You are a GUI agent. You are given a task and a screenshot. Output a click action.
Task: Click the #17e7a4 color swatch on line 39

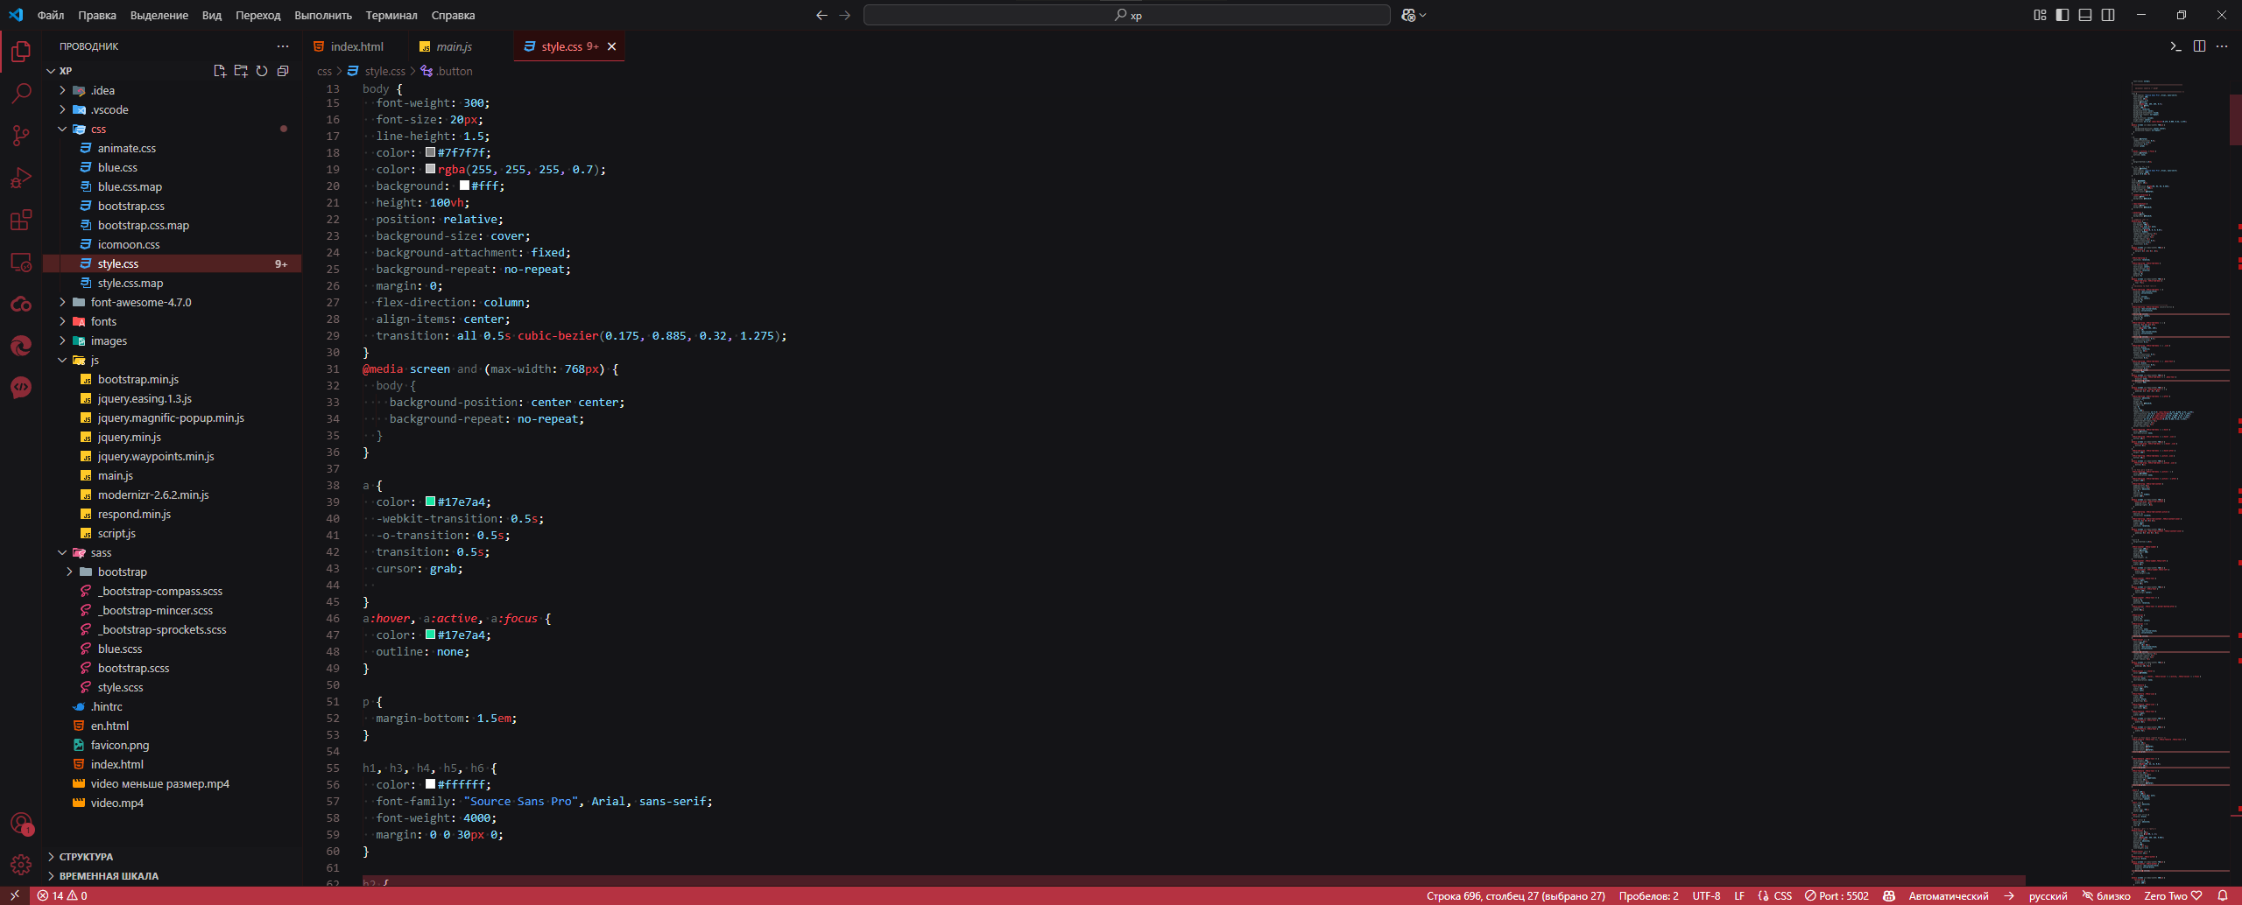pos(430,502)
